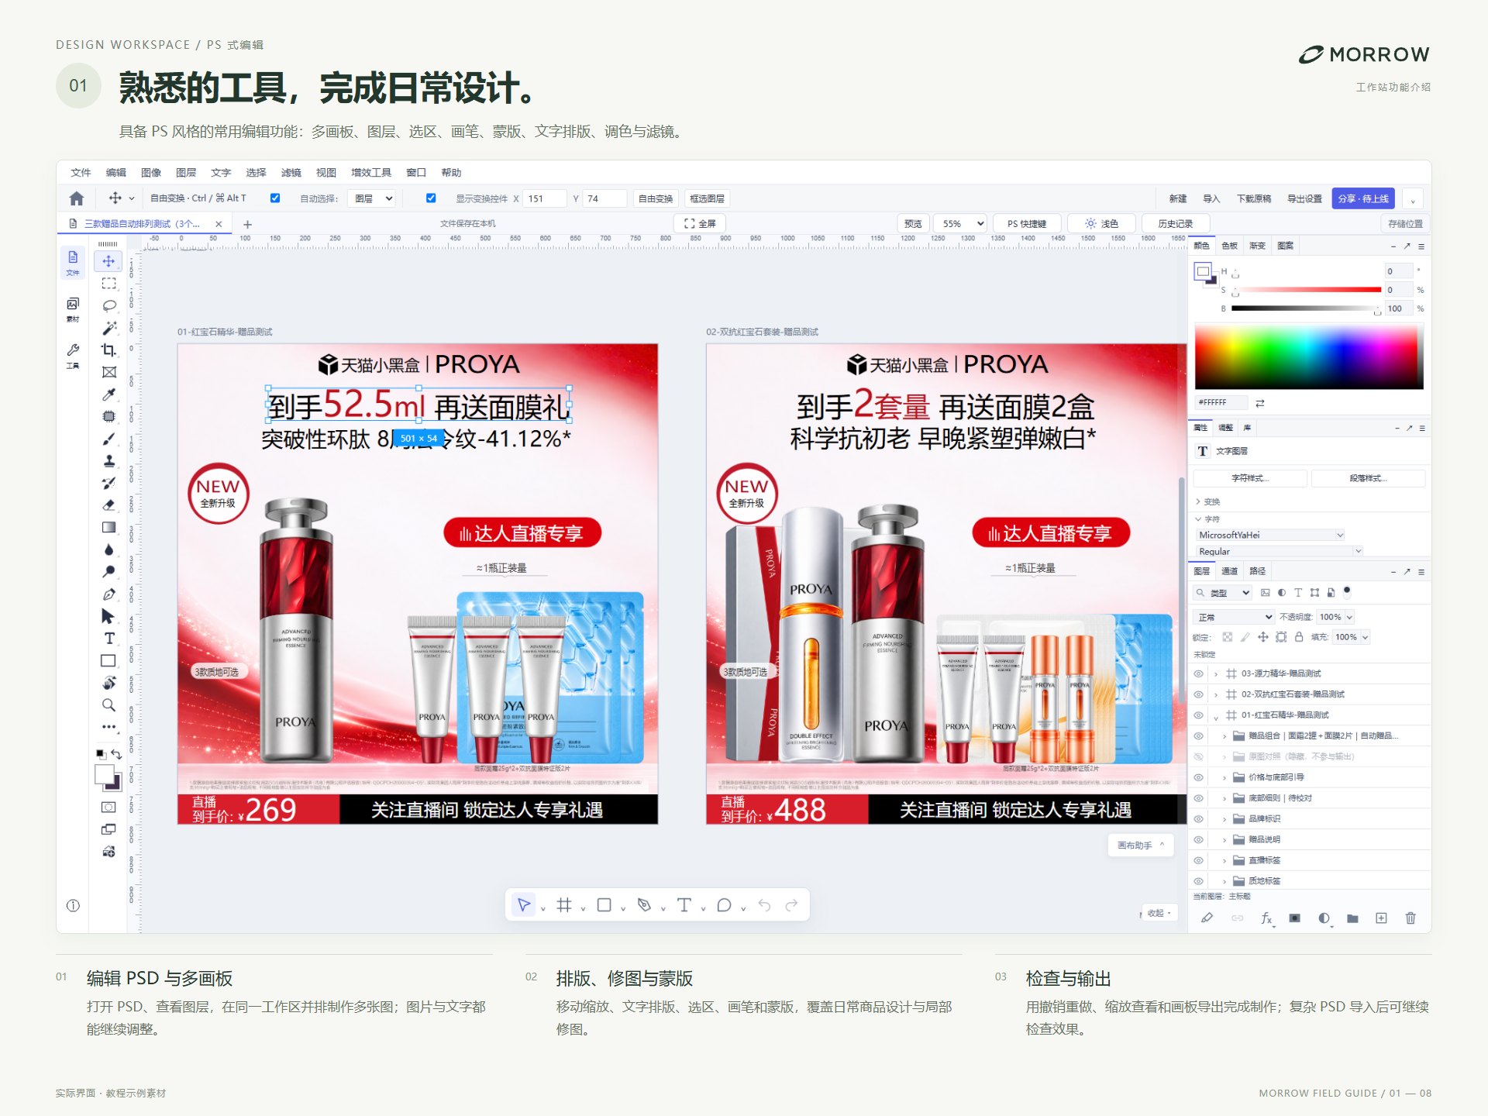Screen dimensions: 1488x1116
Task: Open the 正常 blend mode dropdown
Action: [1234, 617]
